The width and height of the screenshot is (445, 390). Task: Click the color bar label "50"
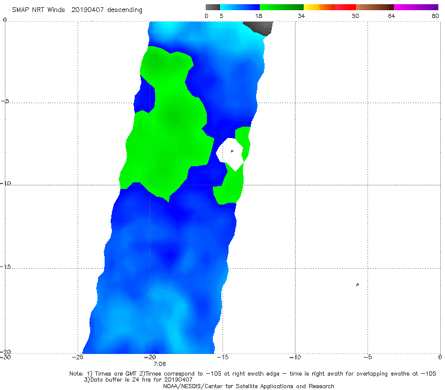[x=355, y=16]
